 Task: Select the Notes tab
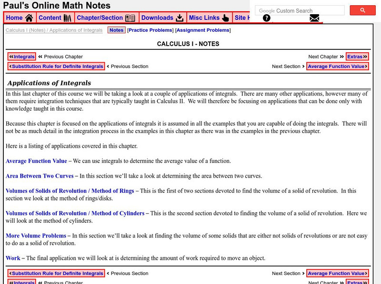coord(116,30)
